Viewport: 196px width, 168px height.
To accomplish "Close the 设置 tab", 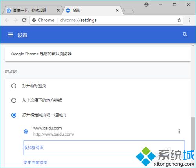I will pos(117,11).
